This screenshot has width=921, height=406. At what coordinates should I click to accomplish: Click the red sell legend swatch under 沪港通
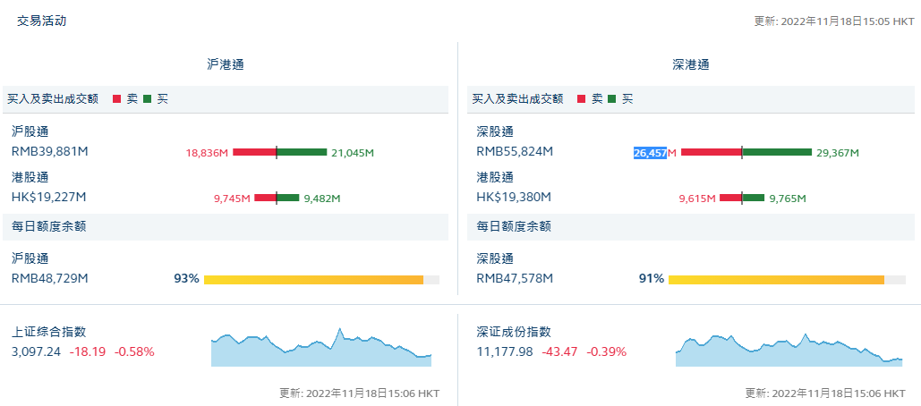point(116,99)
